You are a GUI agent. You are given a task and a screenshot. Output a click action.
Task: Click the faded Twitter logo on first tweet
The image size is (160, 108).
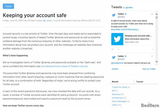[x=152, y=14]
